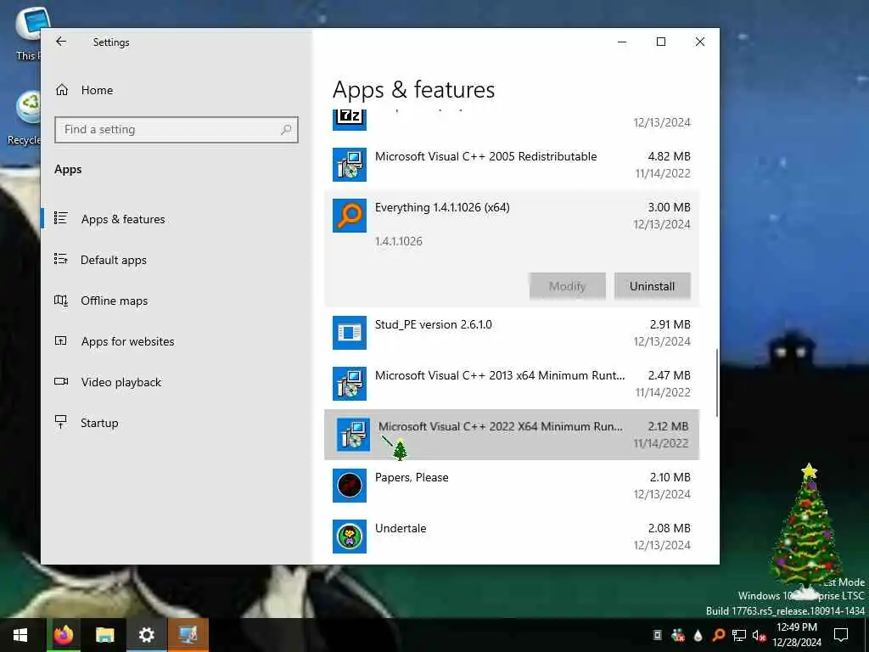The width and height of the screenshot is (869, 652).
Task: Click Visual C++ 2005 Redistributable icon
Action: pos(349,165)
